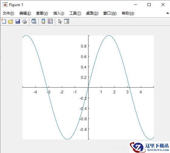Open file with the folder icon
The image size is (170, 153).
click(x=11, y=21)
